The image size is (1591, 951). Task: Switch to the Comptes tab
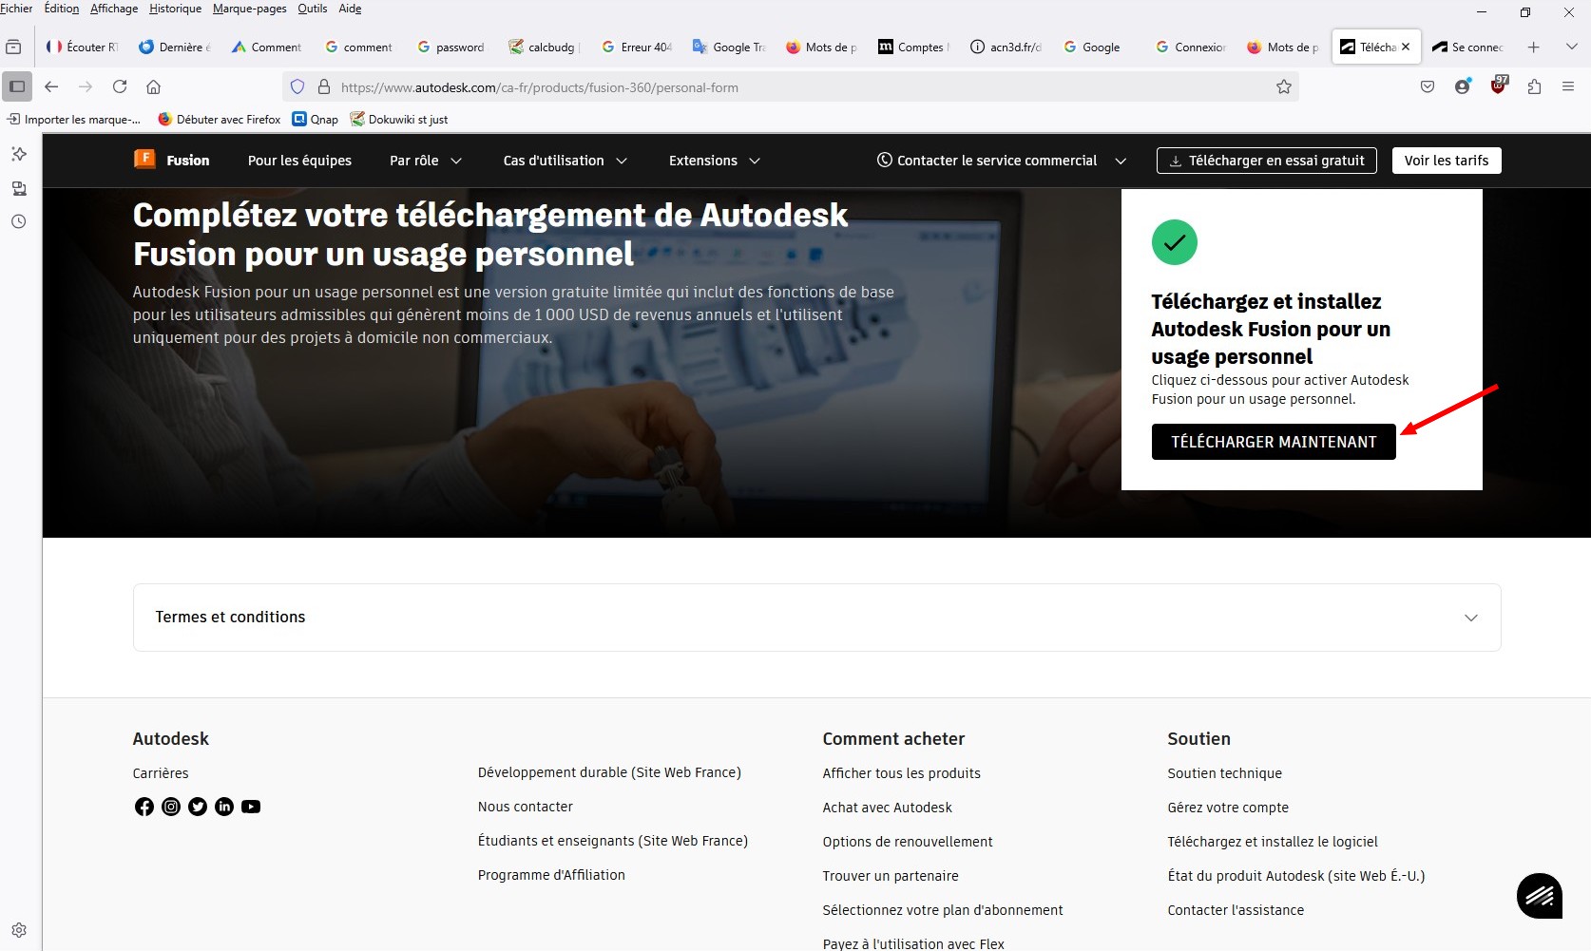click(912, 47)
